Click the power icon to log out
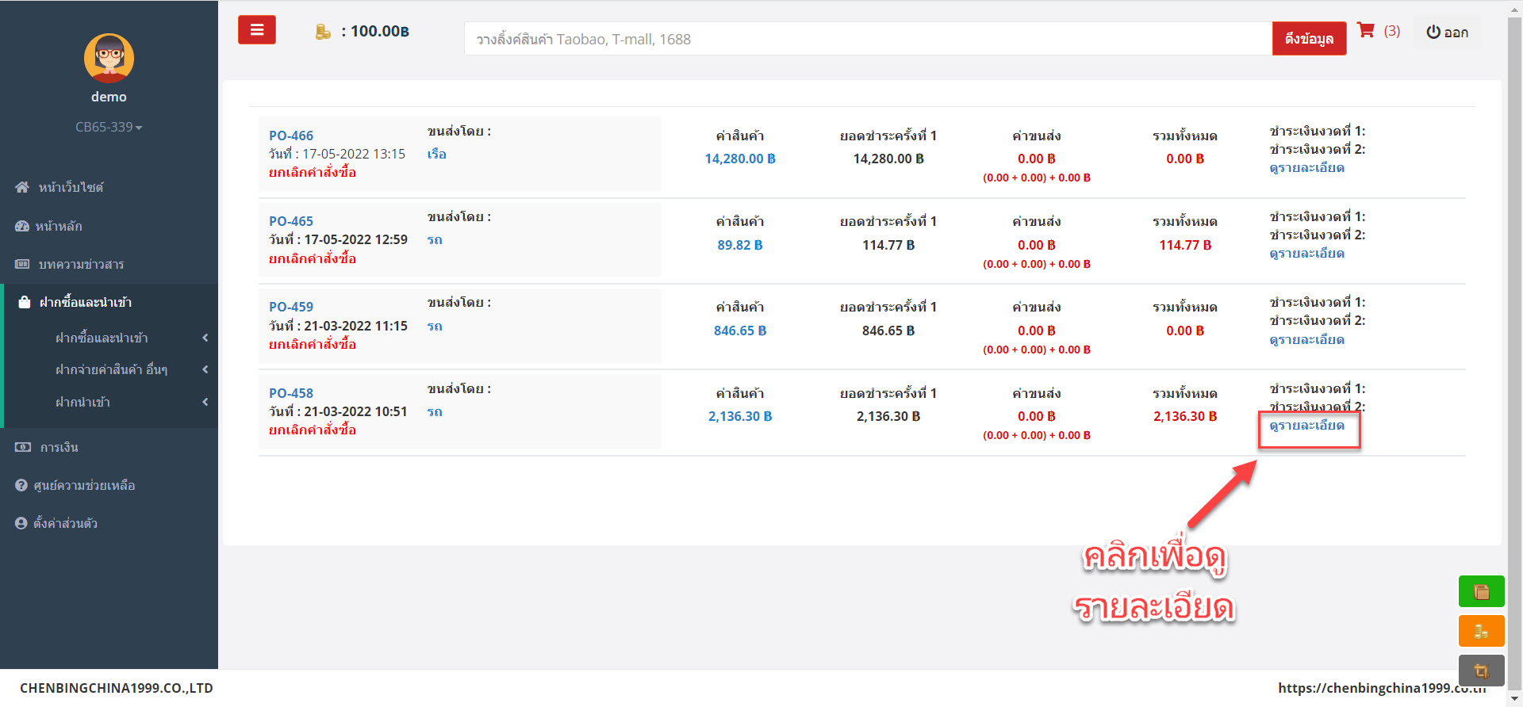This screenshot has height=707, width=1523. (x=1433, y=32)
